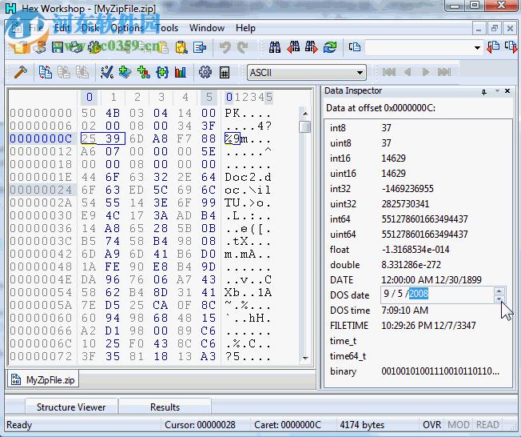Click hex editor scrollbar up arrow
The width and height of the screenshot is (521, 437).
305,114
